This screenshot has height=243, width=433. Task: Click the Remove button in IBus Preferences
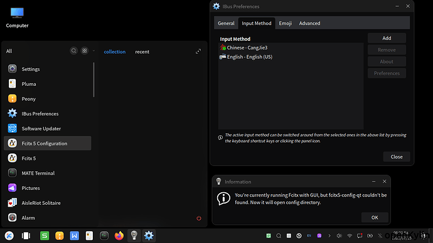[x=387, y=50]
